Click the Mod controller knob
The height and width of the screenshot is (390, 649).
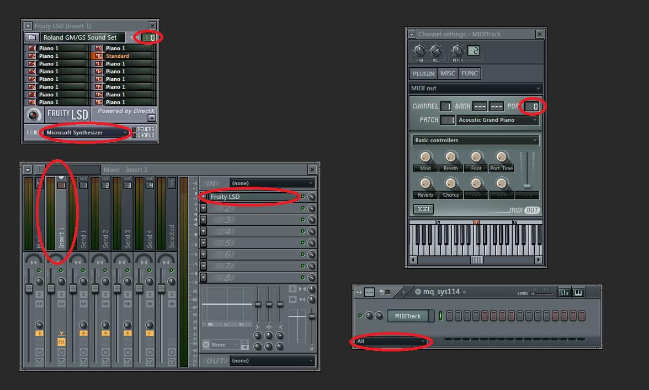425,157
